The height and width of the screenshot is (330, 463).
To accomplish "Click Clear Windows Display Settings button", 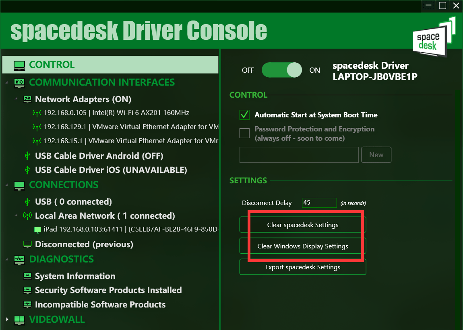I will click(303, 246).
